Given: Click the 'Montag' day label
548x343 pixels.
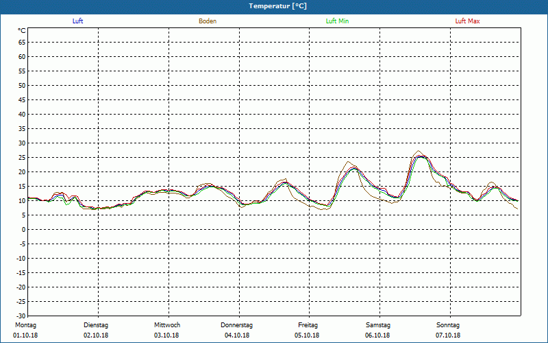Looking at the screenshot, I should (x=25, y=325).
